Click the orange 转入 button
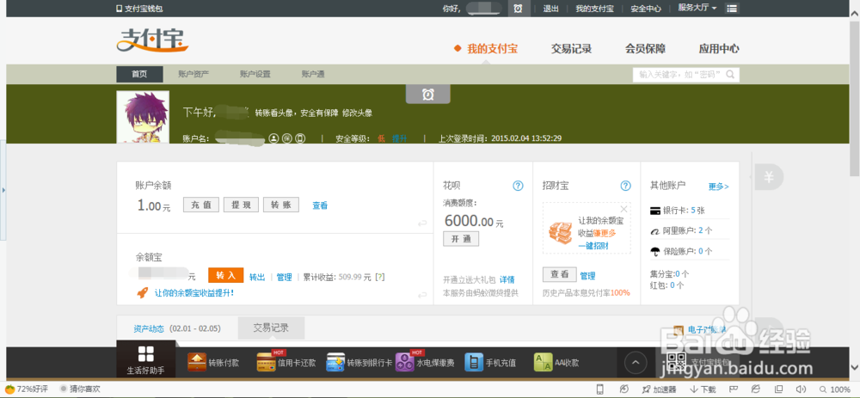Viewport: 860px width, 398px height. (225, 275)
